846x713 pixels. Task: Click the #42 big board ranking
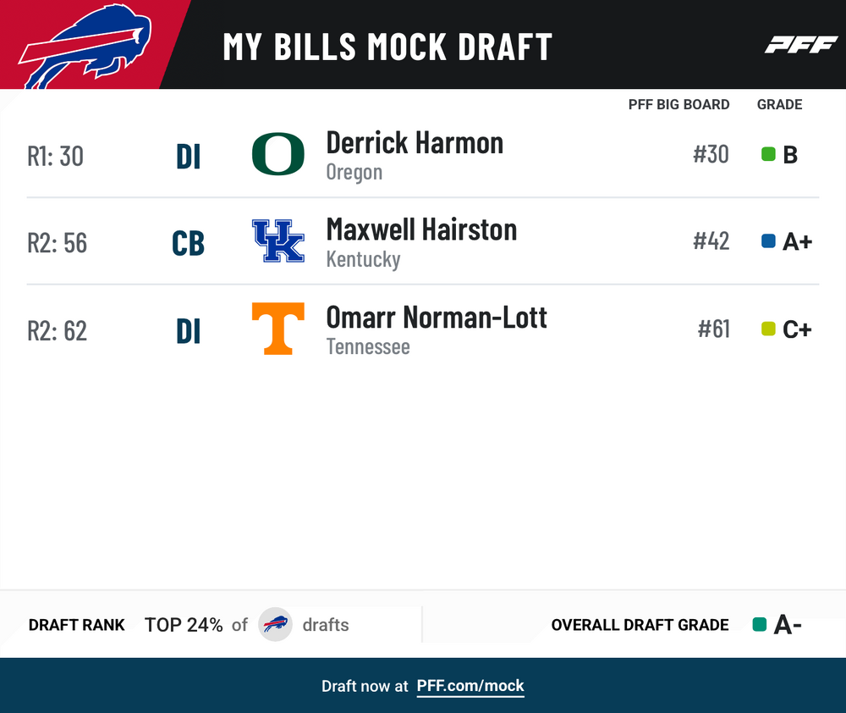coord(711,240)
